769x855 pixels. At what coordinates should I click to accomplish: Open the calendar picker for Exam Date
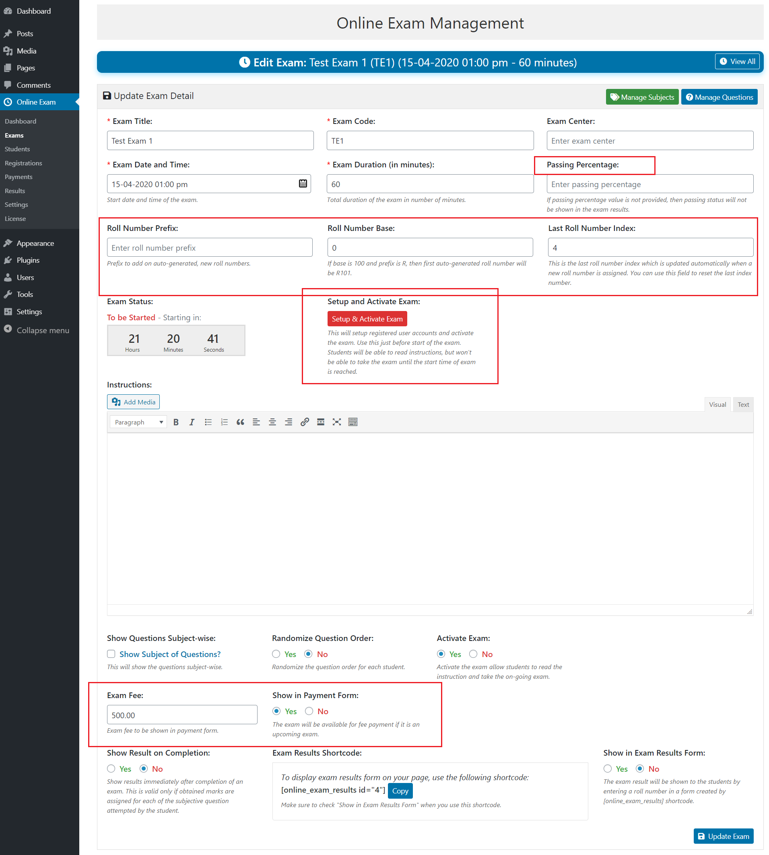pos(303,183)
